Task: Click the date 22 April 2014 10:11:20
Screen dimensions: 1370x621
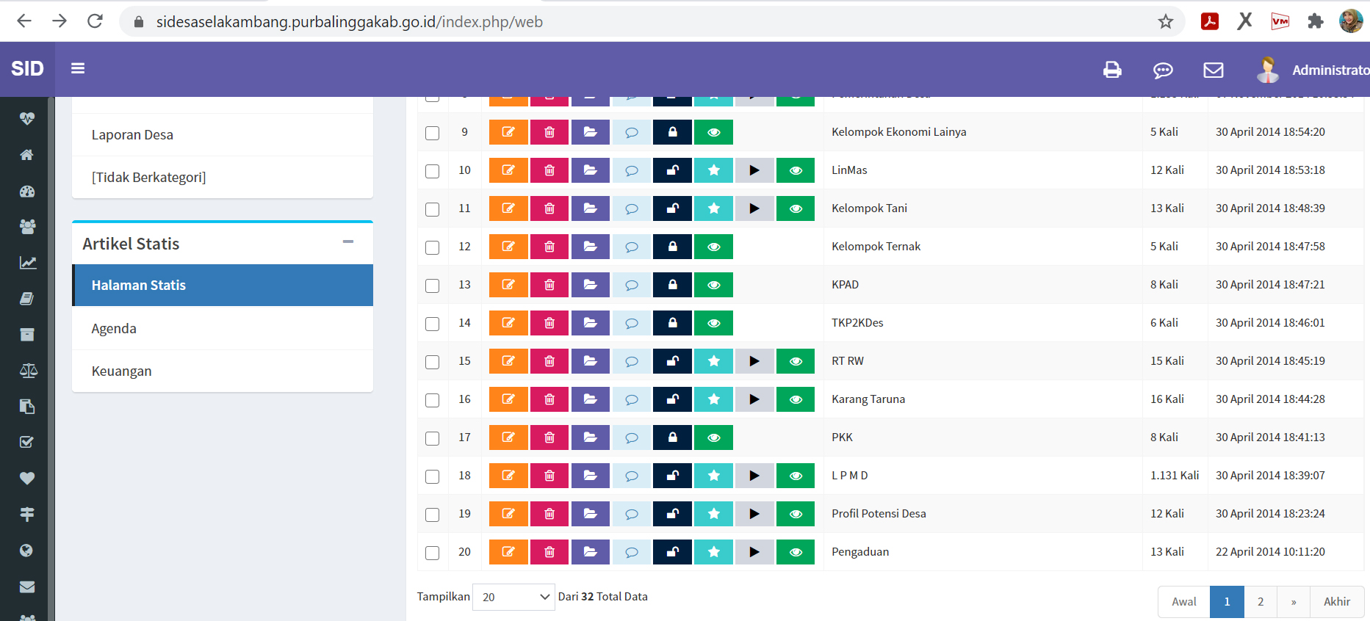Action: click(x=1270, y=552)
